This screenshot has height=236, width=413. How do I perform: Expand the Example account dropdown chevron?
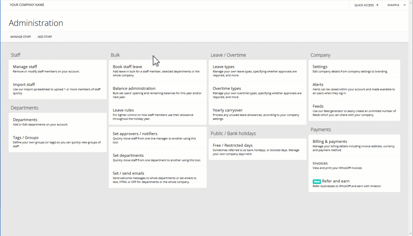coord(404,5)
